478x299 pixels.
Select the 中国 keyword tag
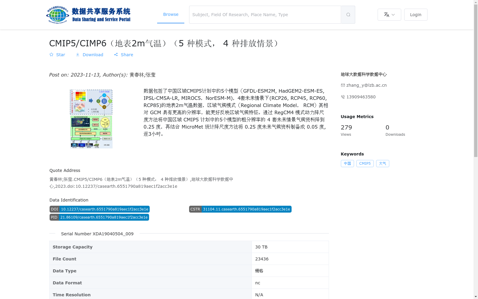pyautogui.click(x=347, y=164)
